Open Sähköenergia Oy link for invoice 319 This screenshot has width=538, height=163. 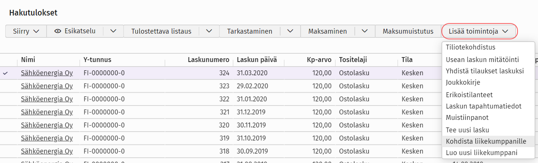(47, 138)
